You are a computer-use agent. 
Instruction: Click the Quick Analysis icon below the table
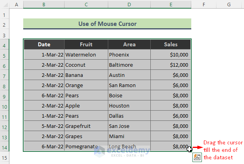point(197,157)
